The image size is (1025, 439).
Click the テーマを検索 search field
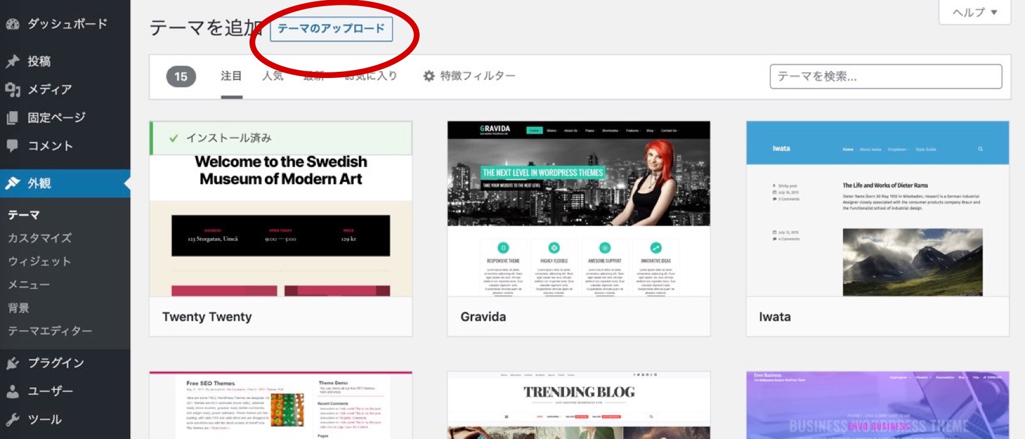[x=885, y=77]
